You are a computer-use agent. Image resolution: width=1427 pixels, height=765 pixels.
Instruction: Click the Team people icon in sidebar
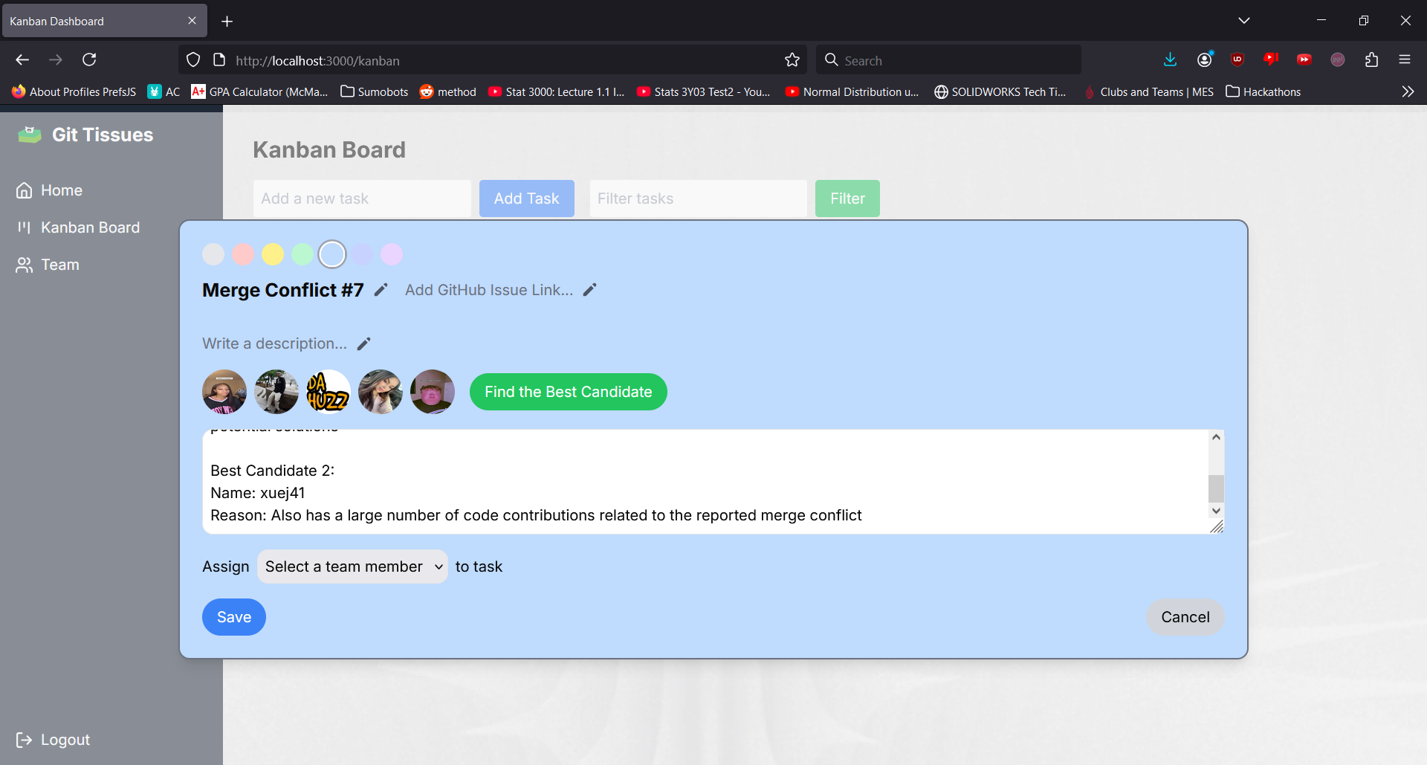pyautogui.click(x=25, y=265)
